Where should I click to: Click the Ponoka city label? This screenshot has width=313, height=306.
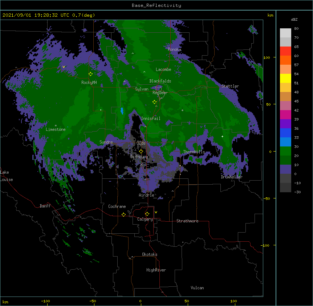pyautogui.click(x=174, y=49)
